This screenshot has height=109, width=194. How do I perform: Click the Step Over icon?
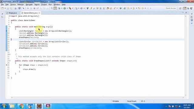44,8
